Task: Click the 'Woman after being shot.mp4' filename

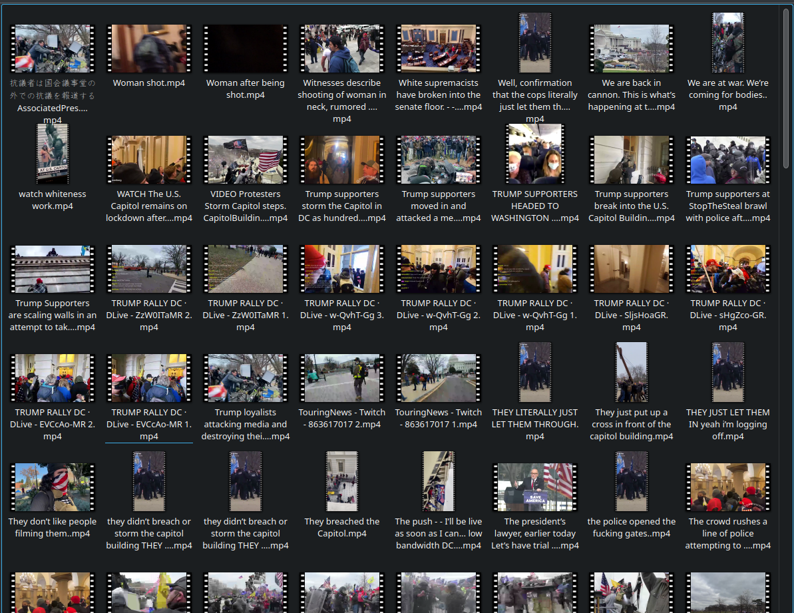Action: (x=246, y=89)
